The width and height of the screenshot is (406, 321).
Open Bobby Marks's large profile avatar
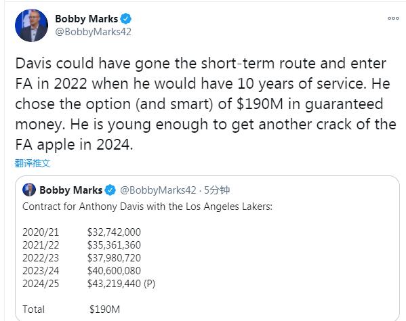coord(31,25)
